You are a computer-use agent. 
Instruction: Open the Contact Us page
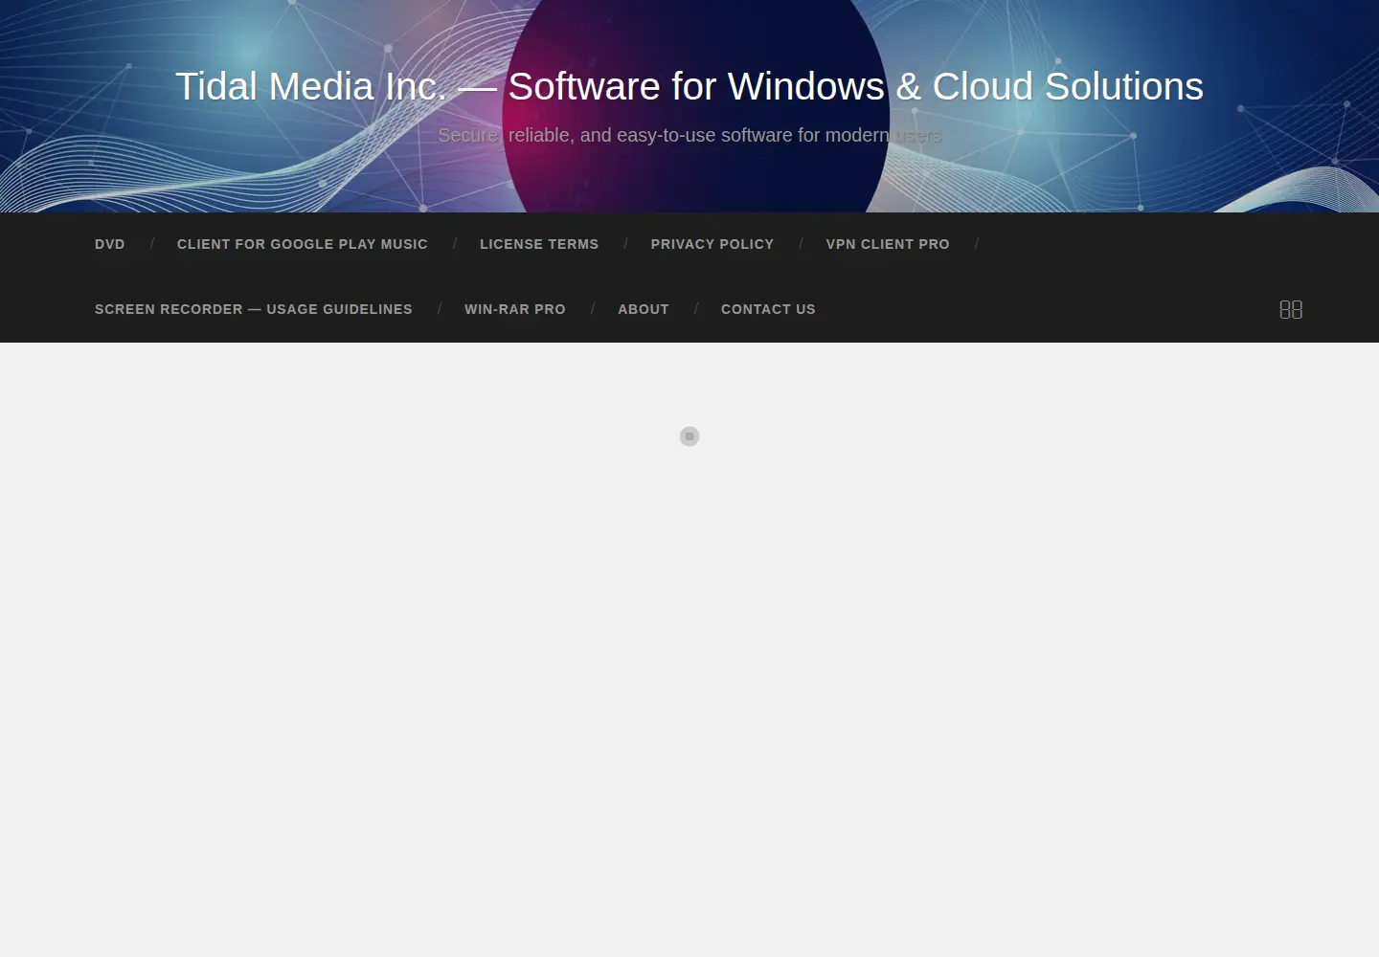tap(768, 309)
